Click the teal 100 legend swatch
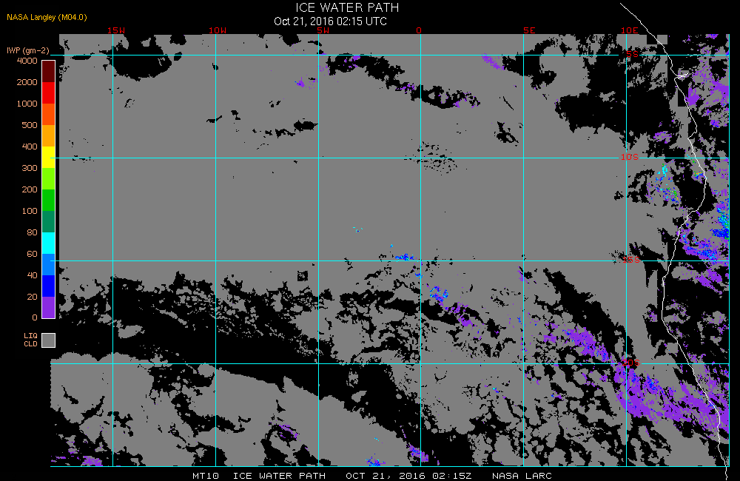 click(49, 222)
